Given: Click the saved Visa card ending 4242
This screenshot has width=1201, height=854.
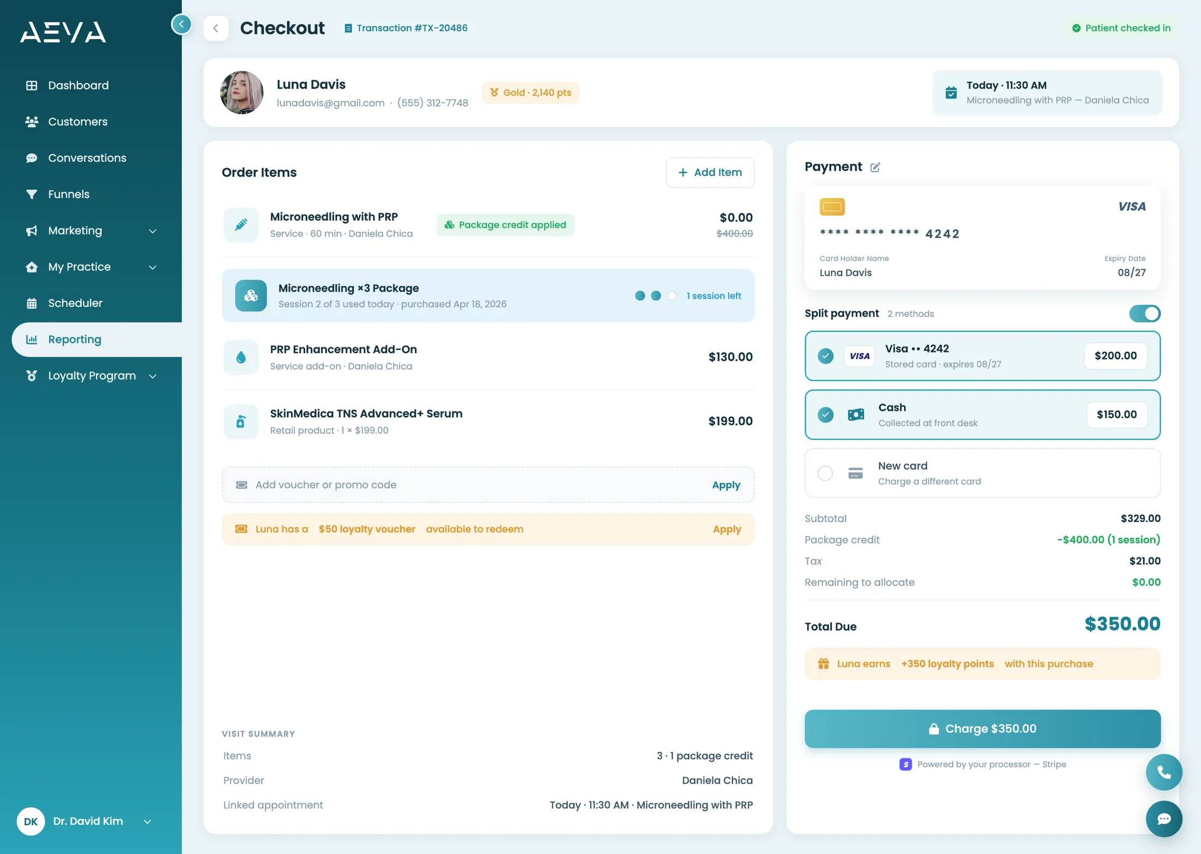Looking at the screenshot, I should click(x=982, y=238).
